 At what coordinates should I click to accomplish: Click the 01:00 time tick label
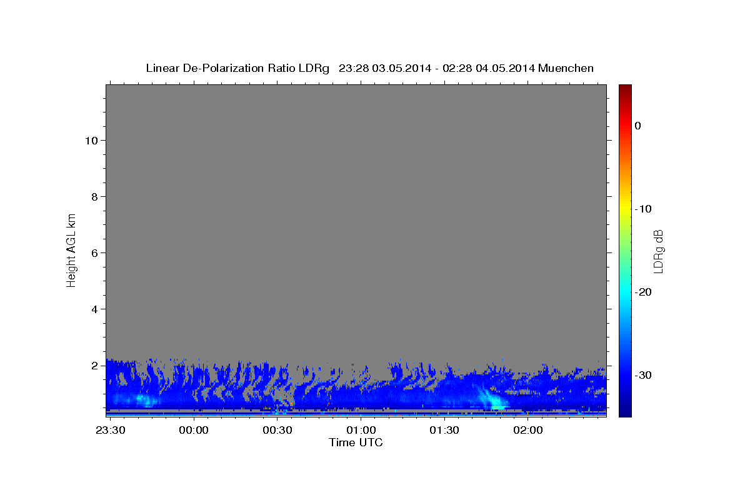click(361, 431)
